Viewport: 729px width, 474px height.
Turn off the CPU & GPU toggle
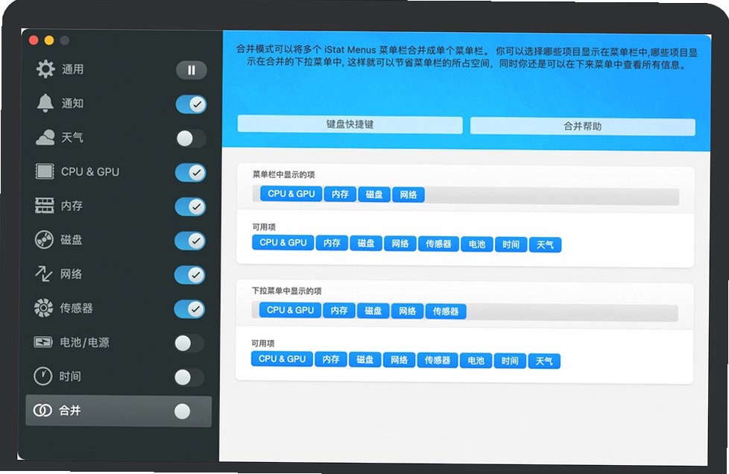[191, 173]
